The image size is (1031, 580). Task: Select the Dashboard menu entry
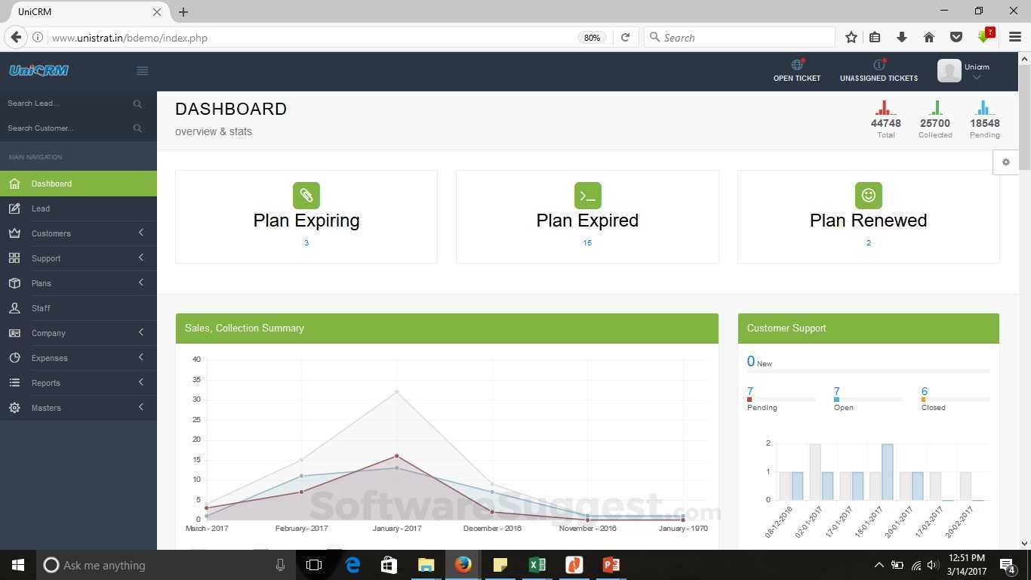51,184
